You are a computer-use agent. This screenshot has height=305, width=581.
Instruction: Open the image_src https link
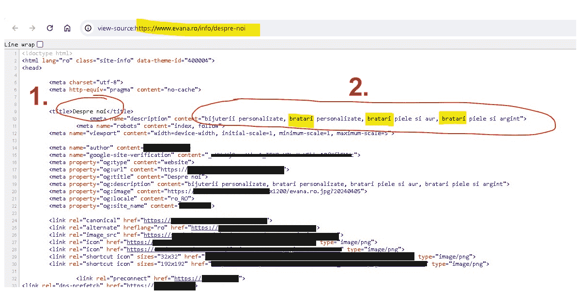pyautogui.click(x=157, y=234)
